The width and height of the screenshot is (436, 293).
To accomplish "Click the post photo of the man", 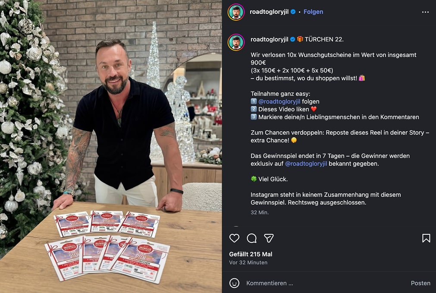I will click(x=111, y=146).
